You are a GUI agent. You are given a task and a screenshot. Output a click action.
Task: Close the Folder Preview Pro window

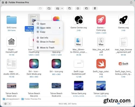point(3,2)
